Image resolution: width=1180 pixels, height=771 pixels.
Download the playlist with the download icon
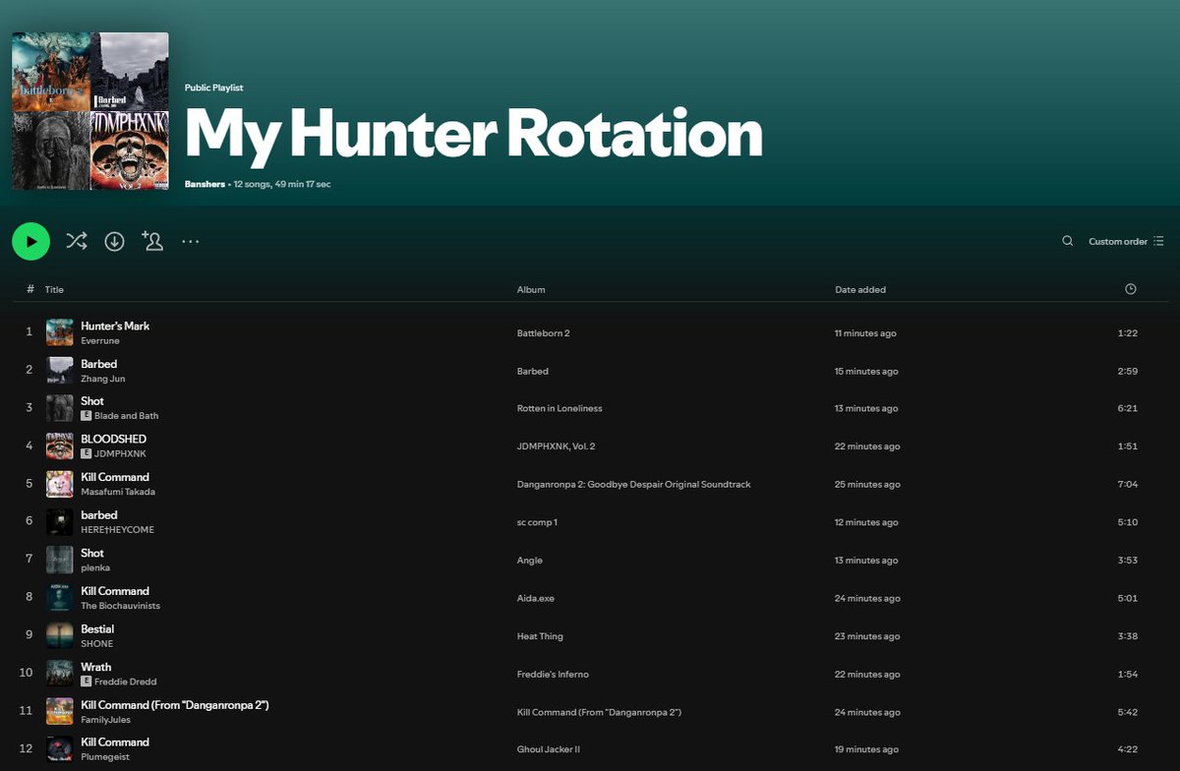pos(114,241)
